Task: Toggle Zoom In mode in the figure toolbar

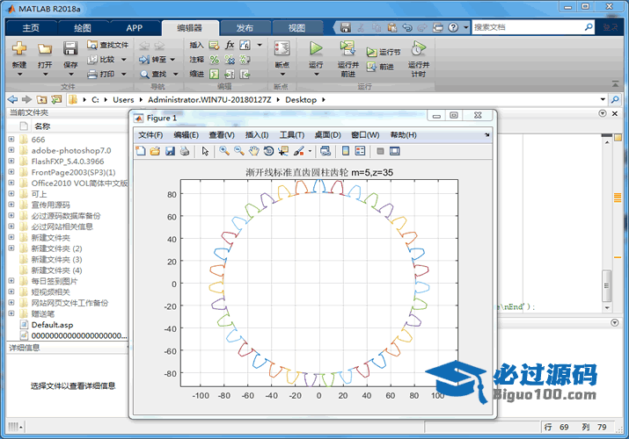Action: tap(224, 151)
